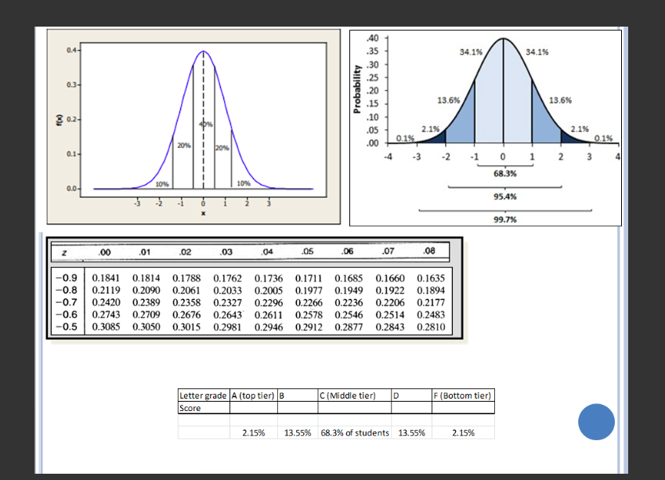Click the 'Score' row label cell
The height and width of the screenshot is (480, 665).
coord(202,408)
